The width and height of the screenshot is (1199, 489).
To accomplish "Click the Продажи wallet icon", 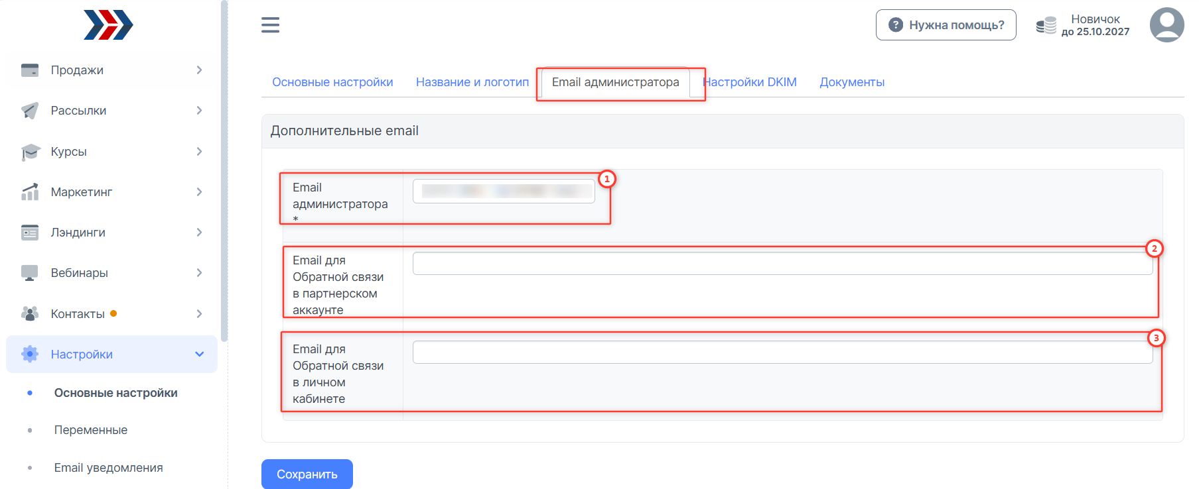I will pyautogui.click(x=30, y=70).
